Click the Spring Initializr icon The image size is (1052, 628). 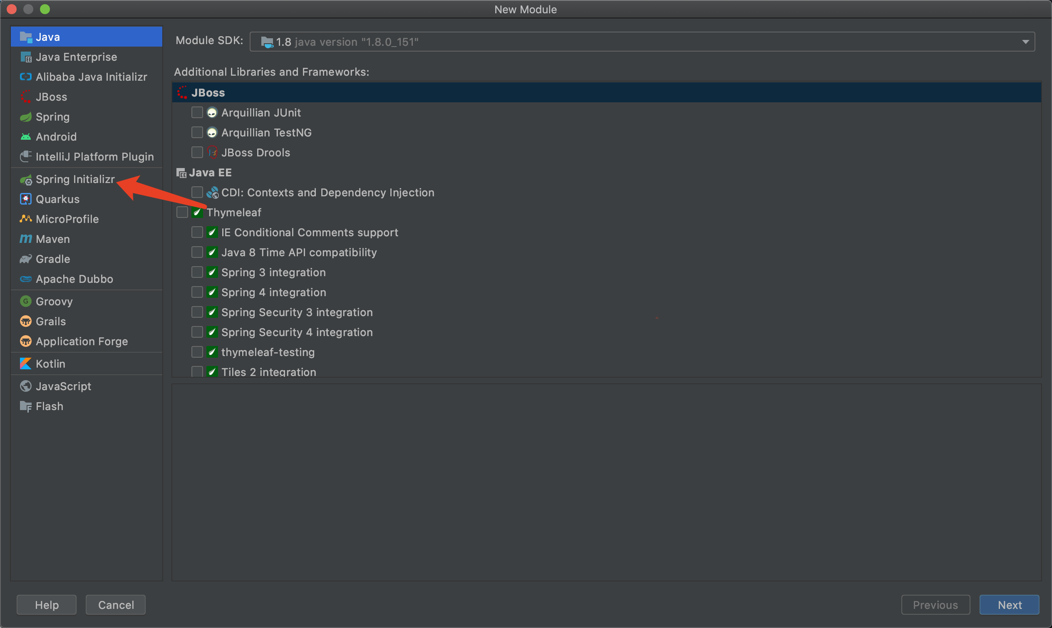pyautogui.click(x=26, y=179)
